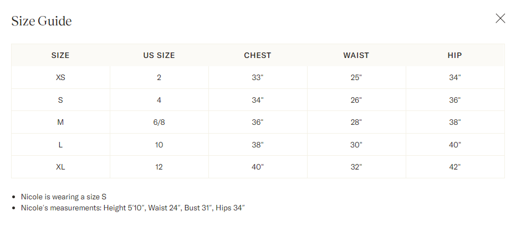Click Nicole's measurements text line

(132, 208)
